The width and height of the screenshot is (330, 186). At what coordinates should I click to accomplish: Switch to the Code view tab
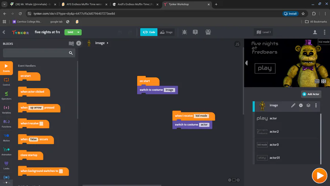149,32
